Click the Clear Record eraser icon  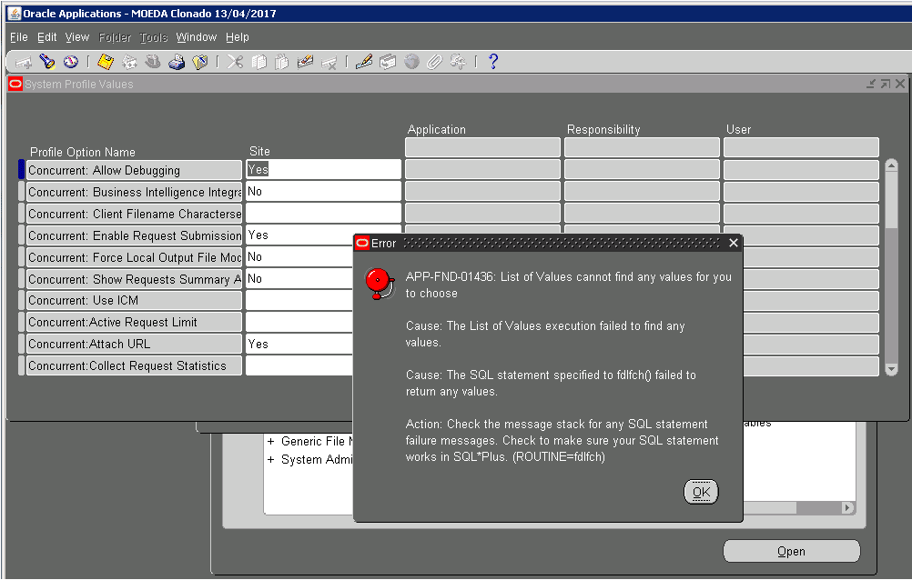(x=305, y=62)
